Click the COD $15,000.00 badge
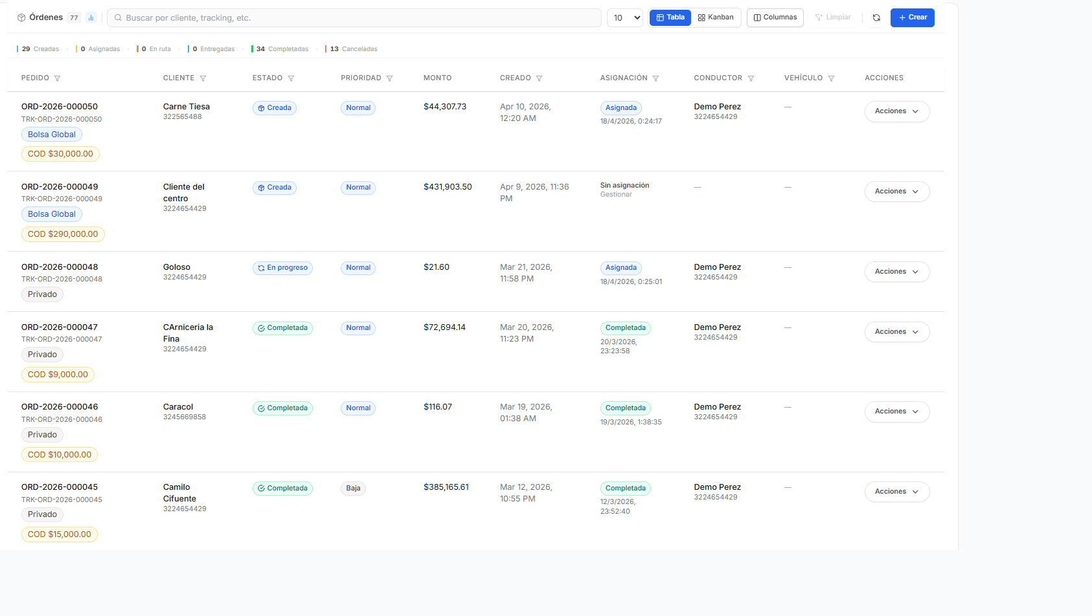1092x616 pixels. click(60, 534)
